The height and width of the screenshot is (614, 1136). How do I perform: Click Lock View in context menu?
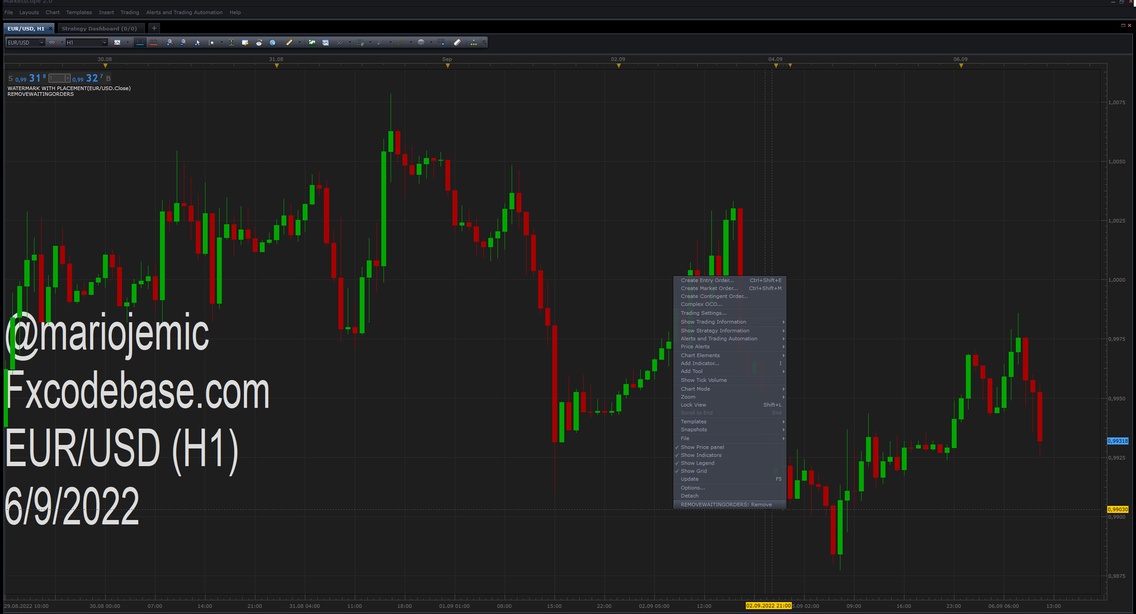(x=730, y=405)
